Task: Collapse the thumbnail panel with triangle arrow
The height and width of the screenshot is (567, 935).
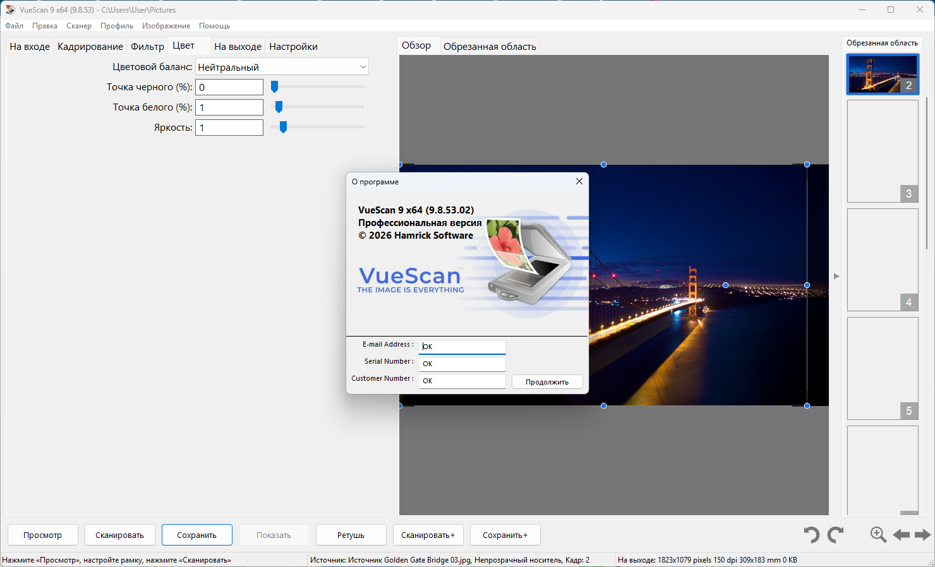Action: click(836, 277)
